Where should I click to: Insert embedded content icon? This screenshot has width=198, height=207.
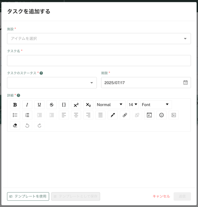click(x=149, y=115)
